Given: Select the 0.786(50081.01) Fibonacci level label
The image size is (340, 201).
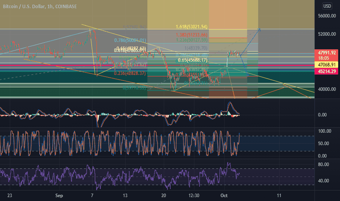Looking at the screenshot, I should [130, 40].
